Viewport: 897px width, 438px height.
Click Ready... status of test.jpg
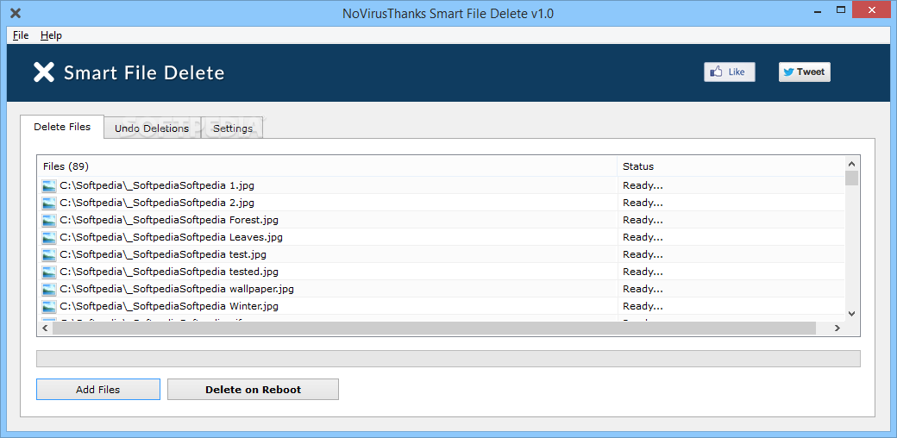point(643,253)
